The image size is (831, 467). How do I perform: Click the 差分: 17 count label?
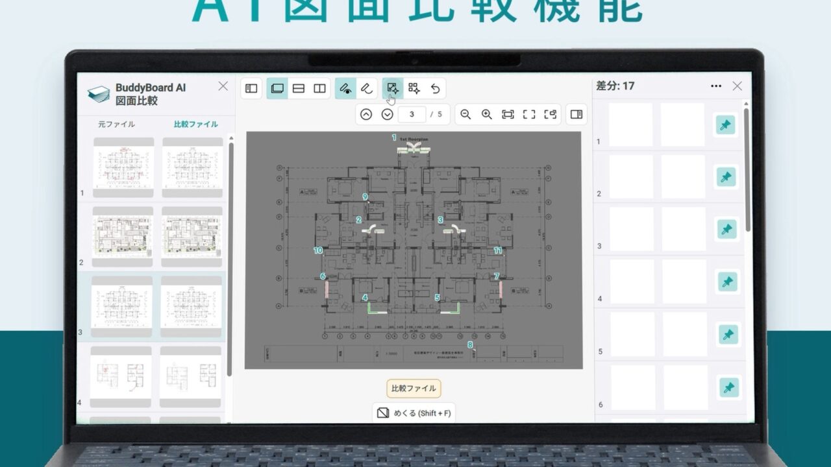[615, 85]
